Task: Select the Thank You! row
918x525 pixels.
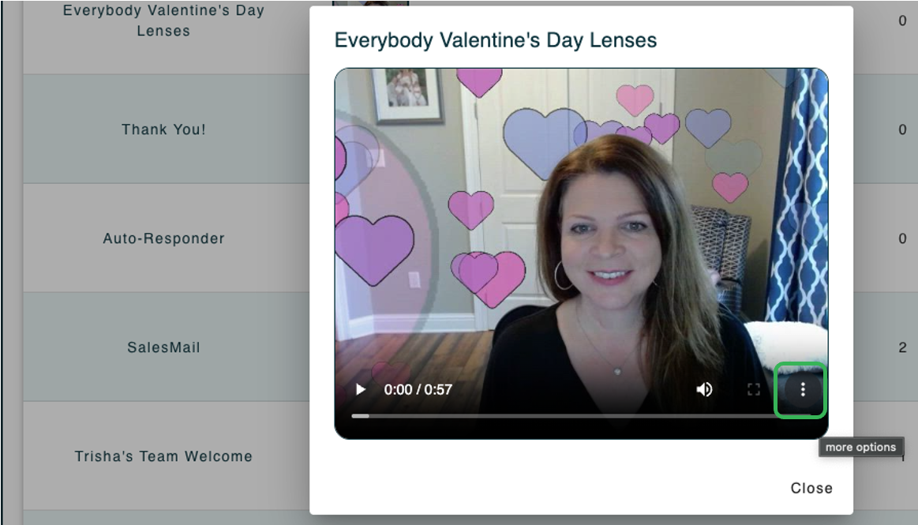Action: (163, 129)
